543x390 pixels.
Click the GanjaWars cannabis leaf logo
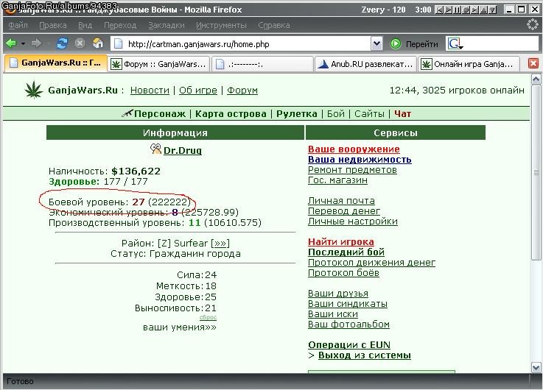point(34,90)
